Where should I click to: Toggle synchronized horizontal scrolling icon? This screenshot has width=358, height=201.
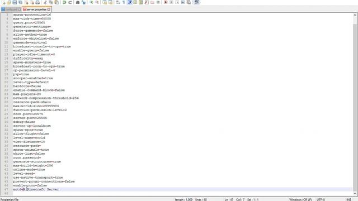(110, 2)
